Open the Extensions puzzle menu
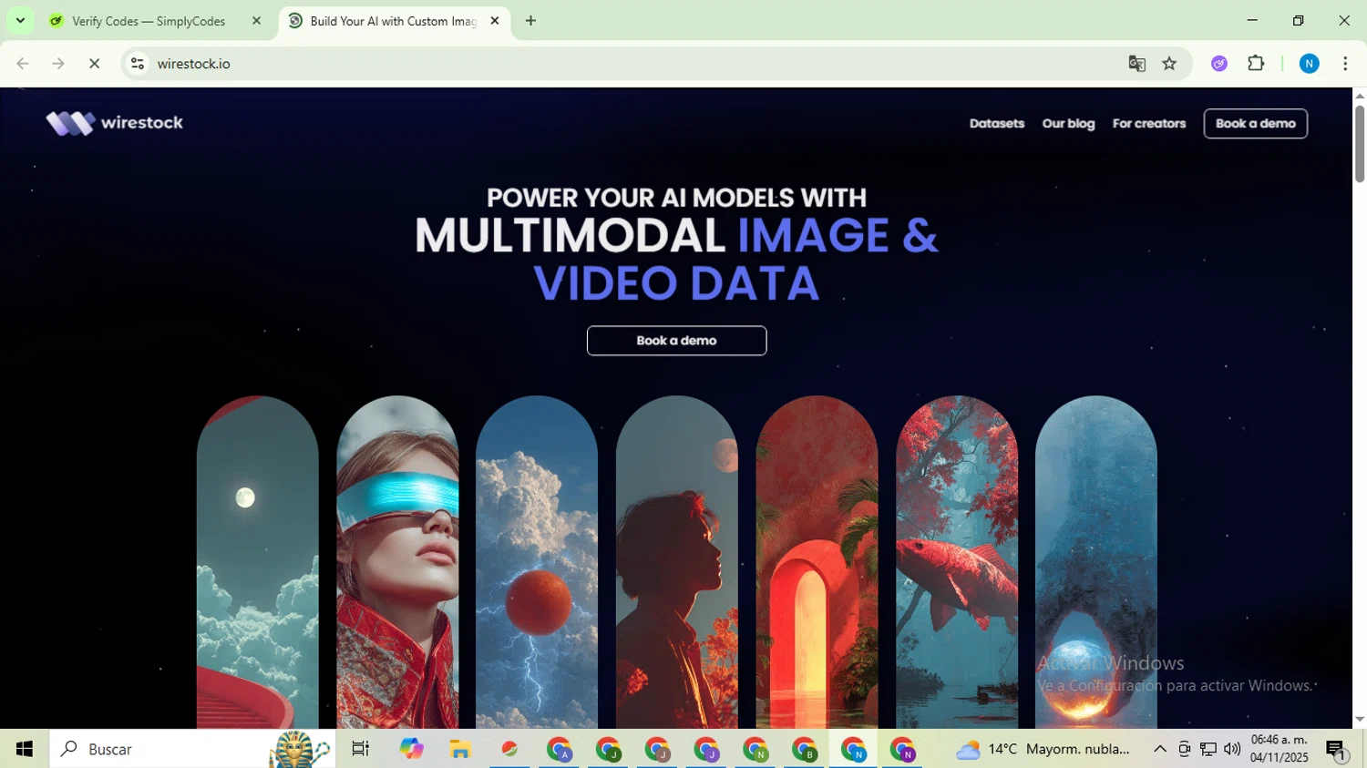Image resolution: width=1367 pixels, height=768 pixels. [x=1256, y=64]
